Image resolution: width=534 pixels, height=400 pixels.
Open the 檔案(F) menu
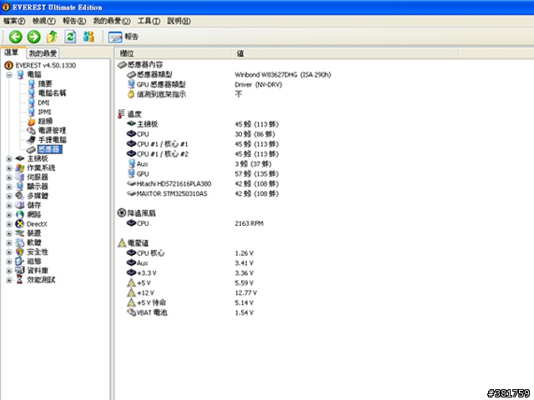[x=14, y=21]
